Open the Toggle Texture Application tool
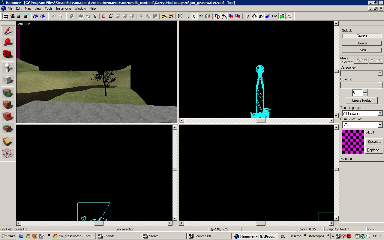Viewport: 384px width, 240px height. coord(8,93)
